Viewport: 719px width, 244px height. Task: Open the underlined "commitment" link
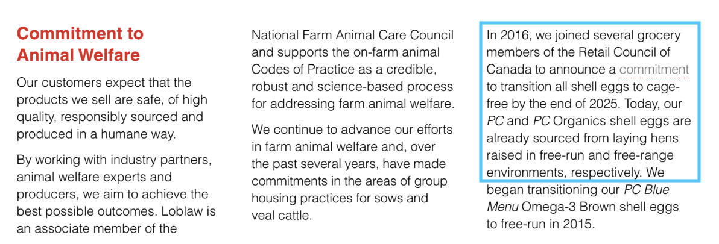(654, 70)
